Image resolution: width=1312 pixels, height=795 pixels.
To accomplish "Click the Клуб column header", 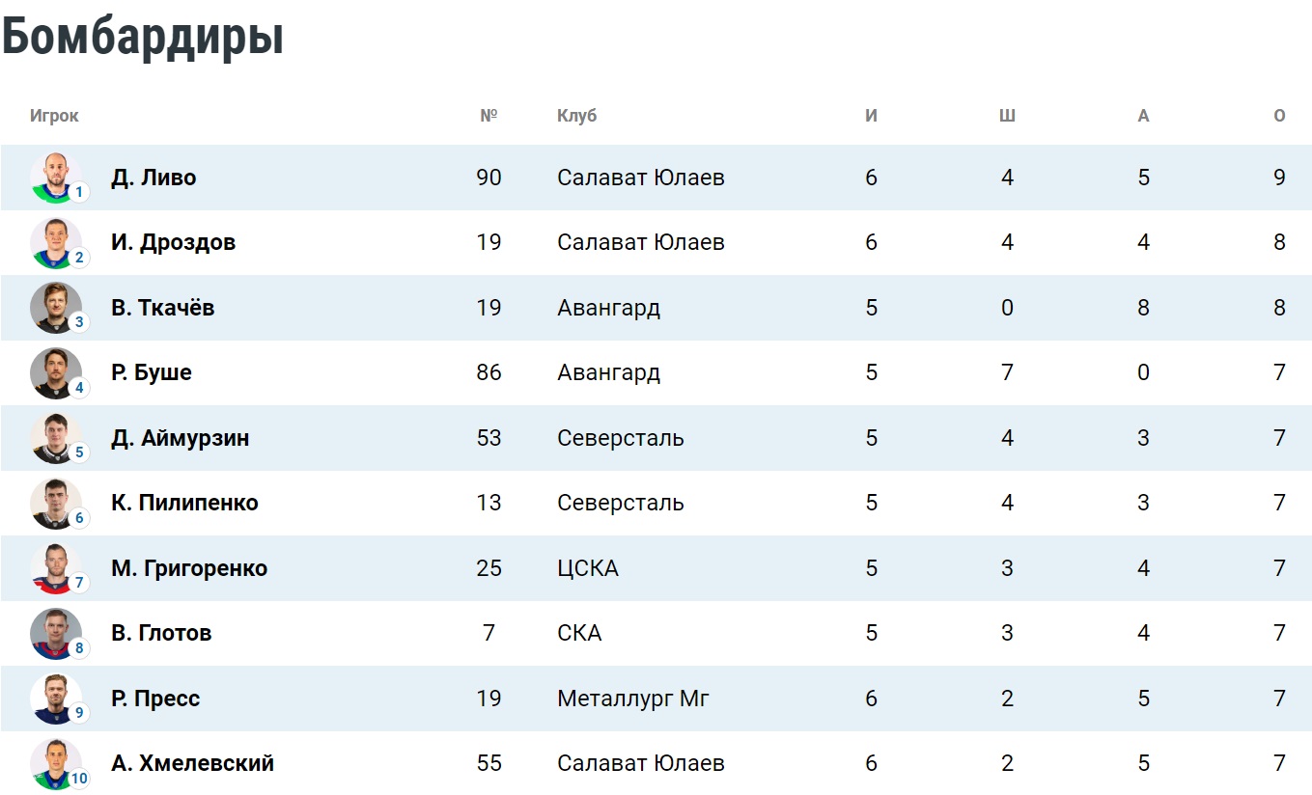I will (x=576, y=116).
